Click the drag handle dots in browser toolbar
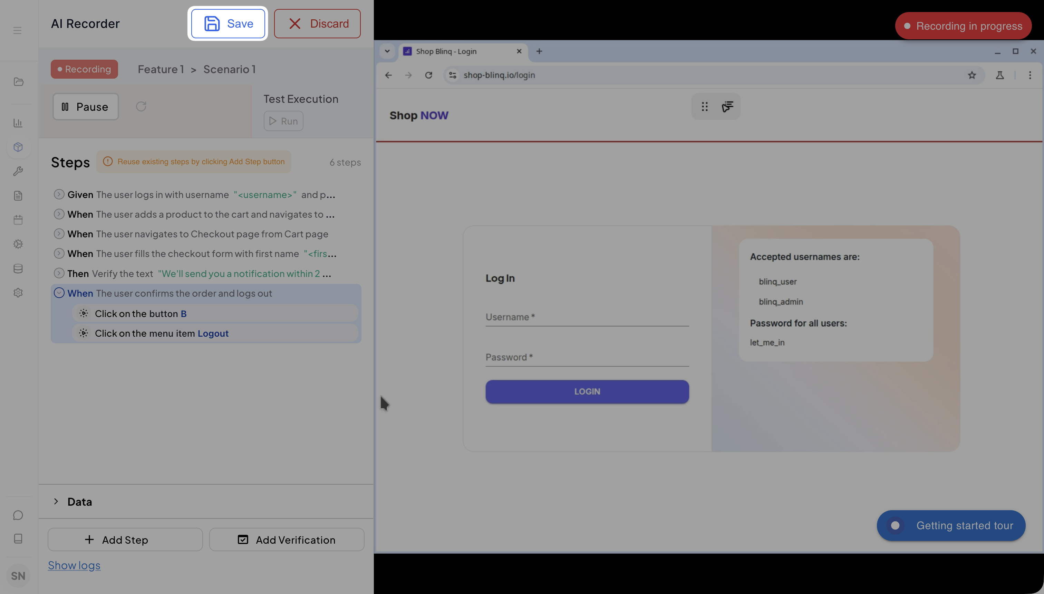Screen dimensions: 1044x594 coord(705,107)
